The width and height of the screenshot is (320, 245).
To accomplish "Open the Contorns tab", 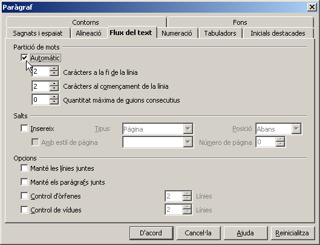I will click(x=85, y=22).
